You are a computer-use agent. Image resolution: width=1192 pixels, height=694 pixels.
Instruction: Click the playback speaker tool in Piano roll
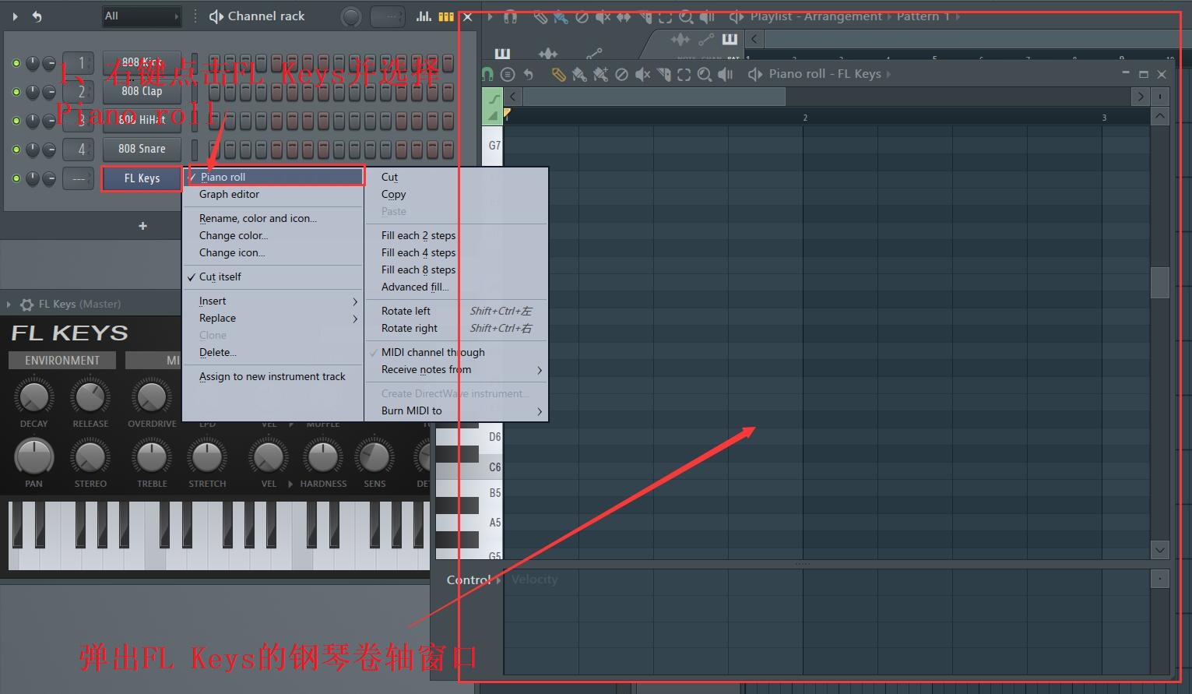pos(726,74)
